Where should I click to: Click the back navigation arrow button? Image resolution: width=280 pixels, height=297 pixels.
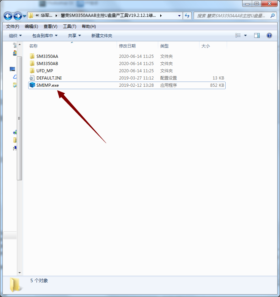click(x=8, y=16)
